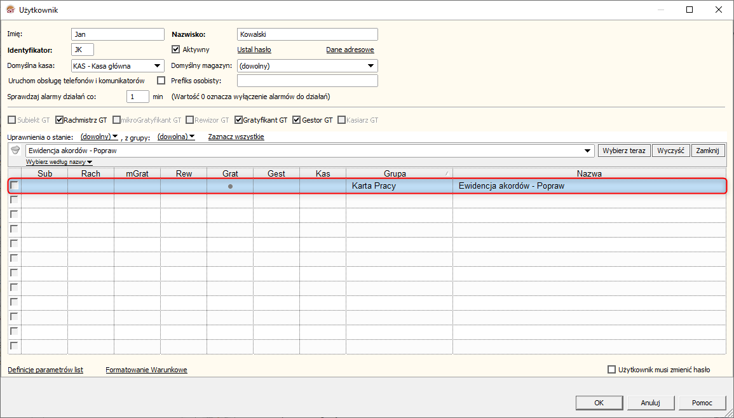Sort by the Grupa column header
This screenshot has height=418, width=734.
click(399, 173)
